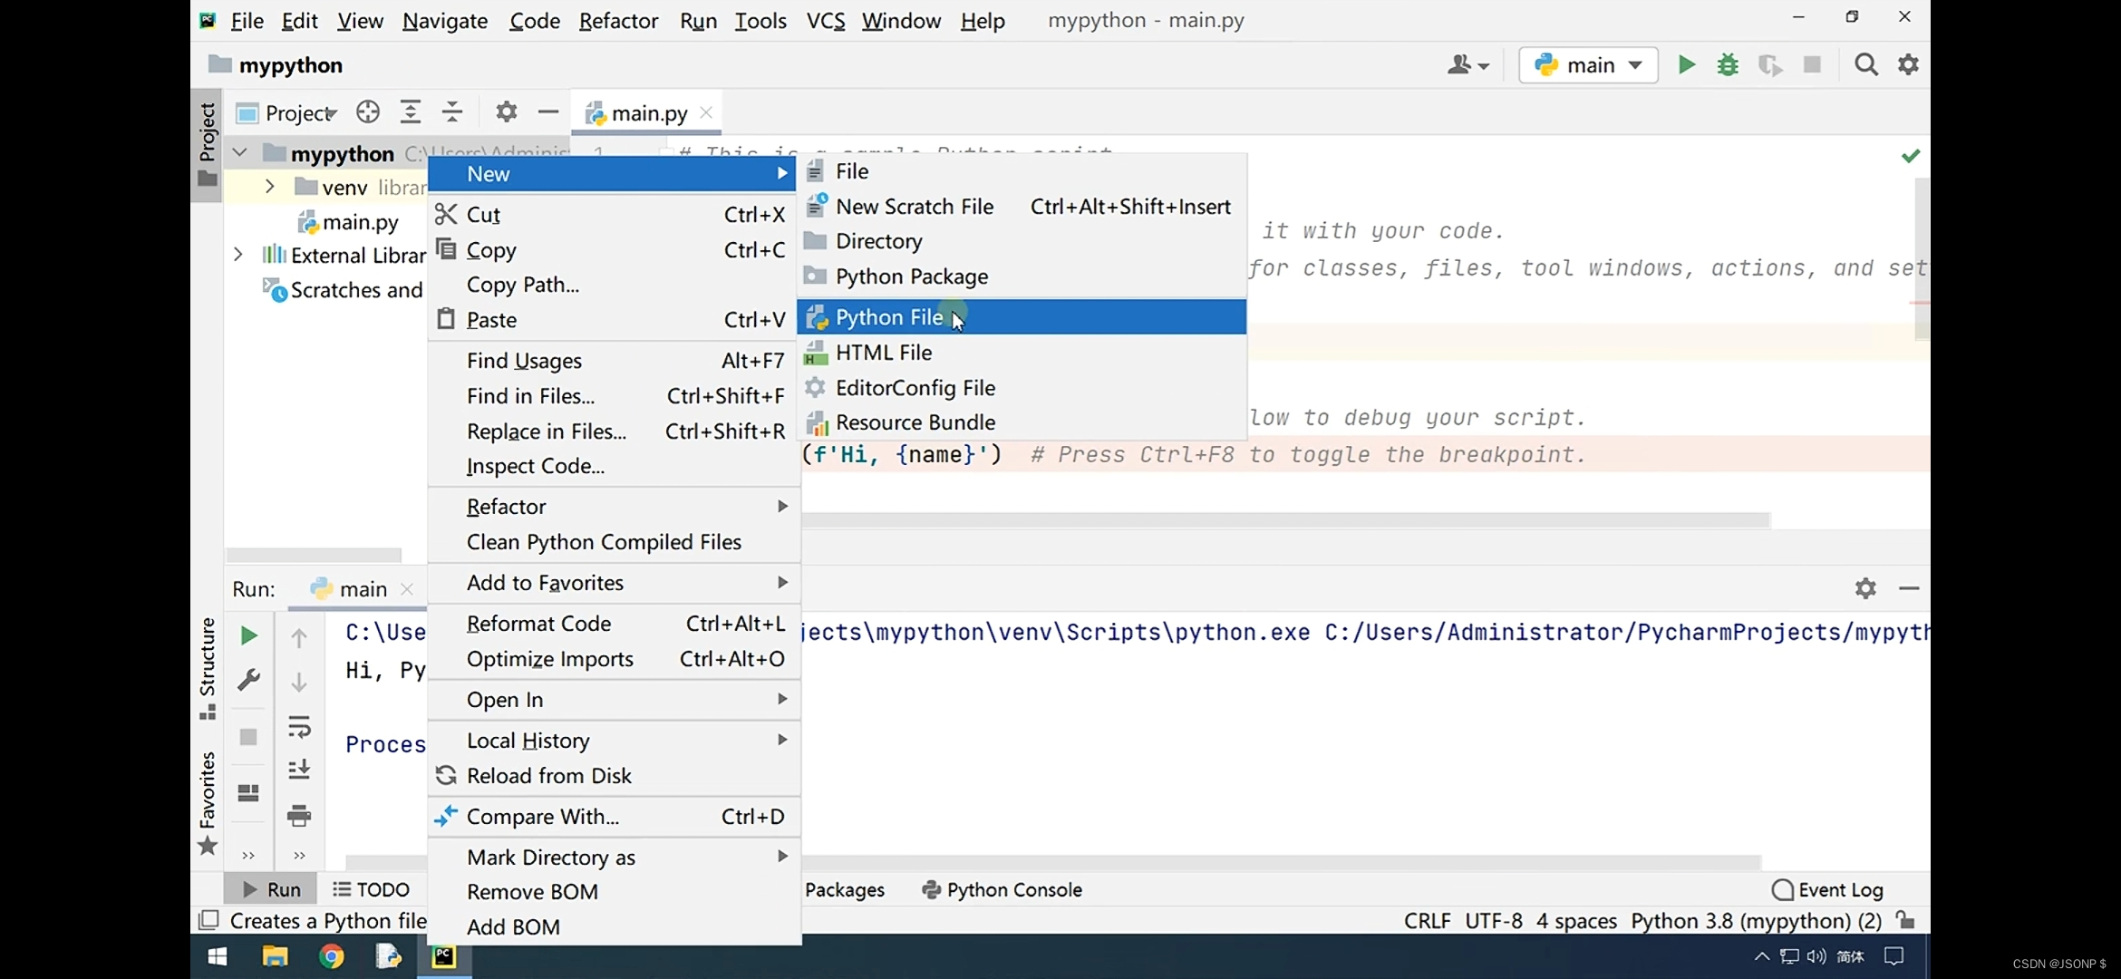This screenshot has height=979, width=2121.
Task: Change Python 3.8 (mypython) interpreter
Action: point(1756,921)
